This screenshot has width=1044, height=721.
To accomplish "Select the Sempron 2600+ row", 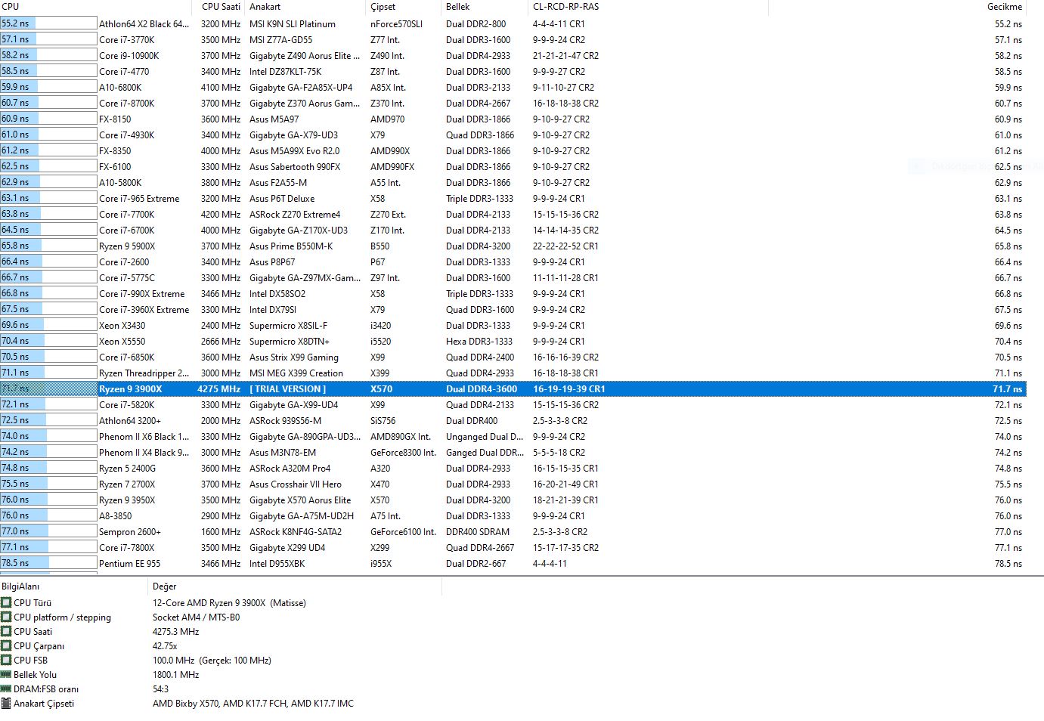I will click(x=513, y=531).
